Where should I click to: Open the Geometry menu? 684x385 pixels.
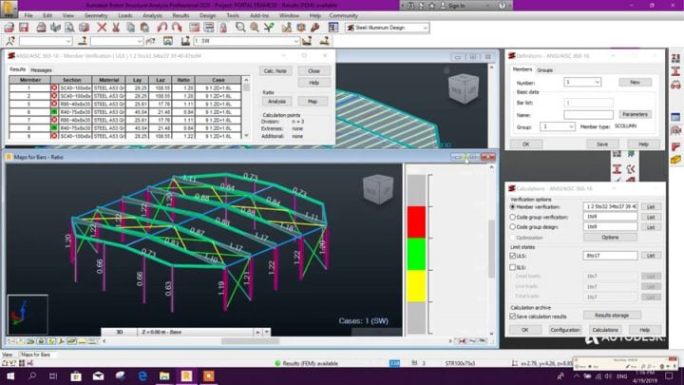click(96, 16)
